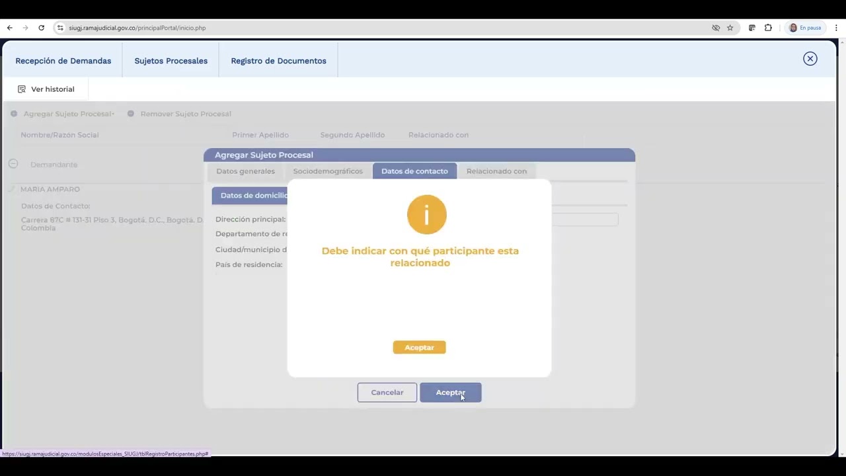The width and height of the screenshot is (846, 476).
Task: Select the Datos de contacto tab
Action: 414,171
